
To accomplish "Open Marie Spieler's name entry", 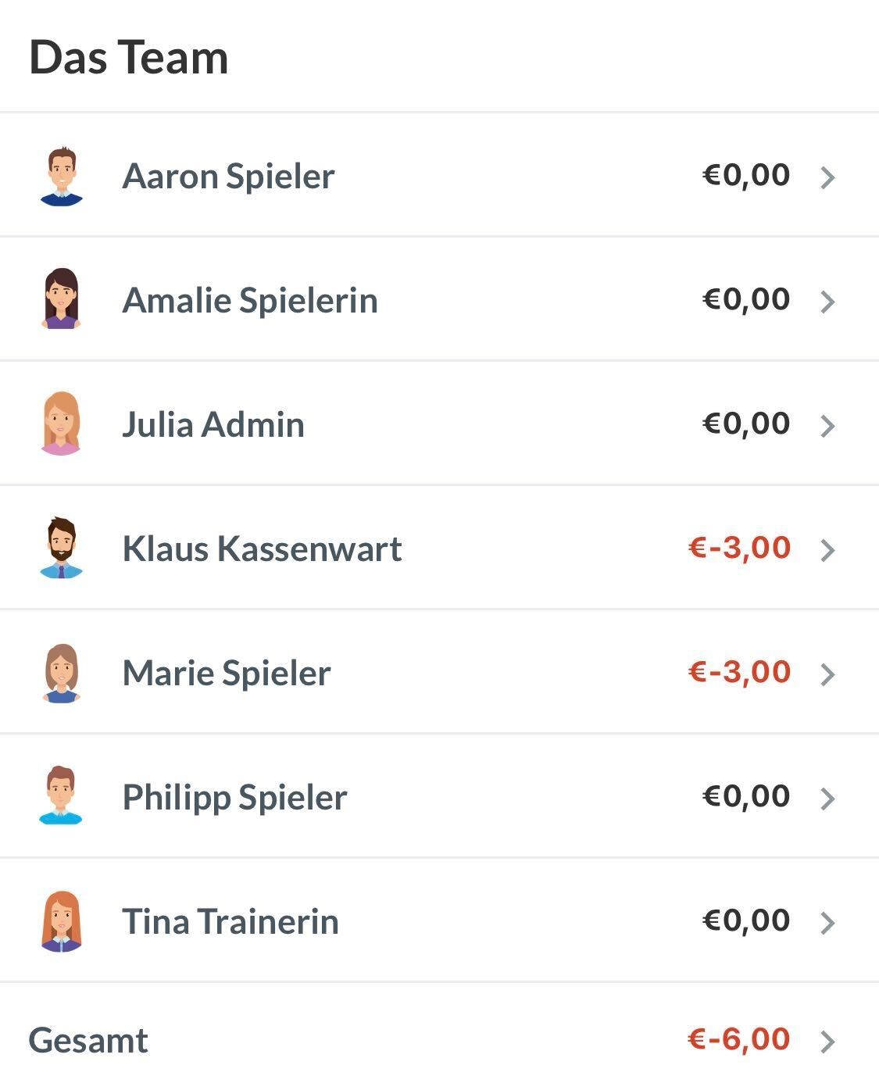I will pyautogui.click(x=227, y=673).
